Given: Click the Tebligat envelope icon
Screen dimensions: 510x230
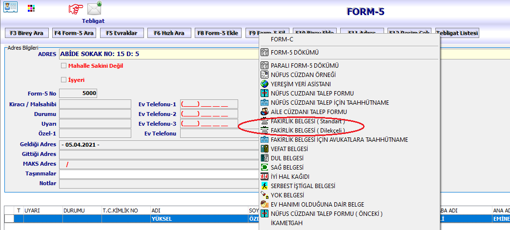Looking at the screenshot, I should [94, 8].
